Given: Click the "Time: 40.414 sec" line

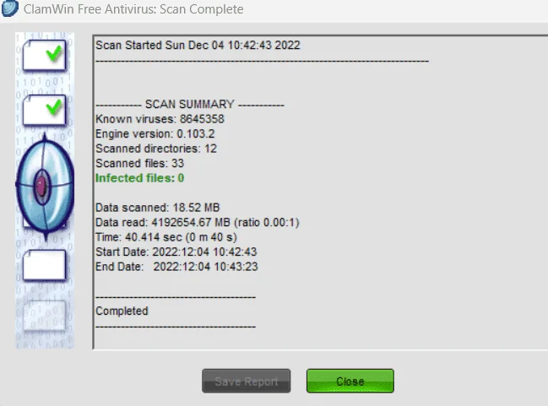Looking at the screenshot, I should [166, 237].
